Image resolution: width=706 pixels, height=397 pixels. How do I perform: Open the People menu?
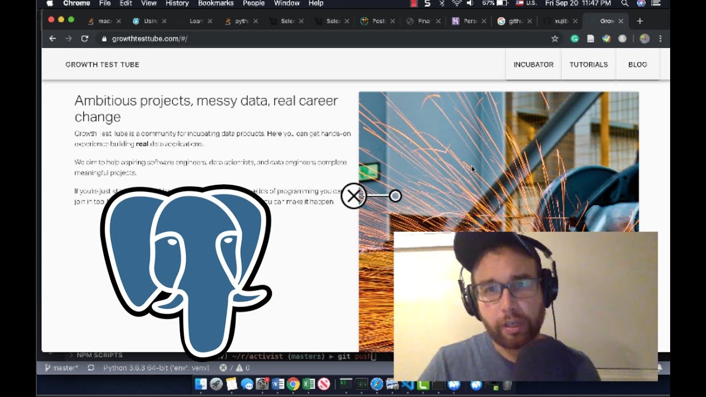[254, 3]
